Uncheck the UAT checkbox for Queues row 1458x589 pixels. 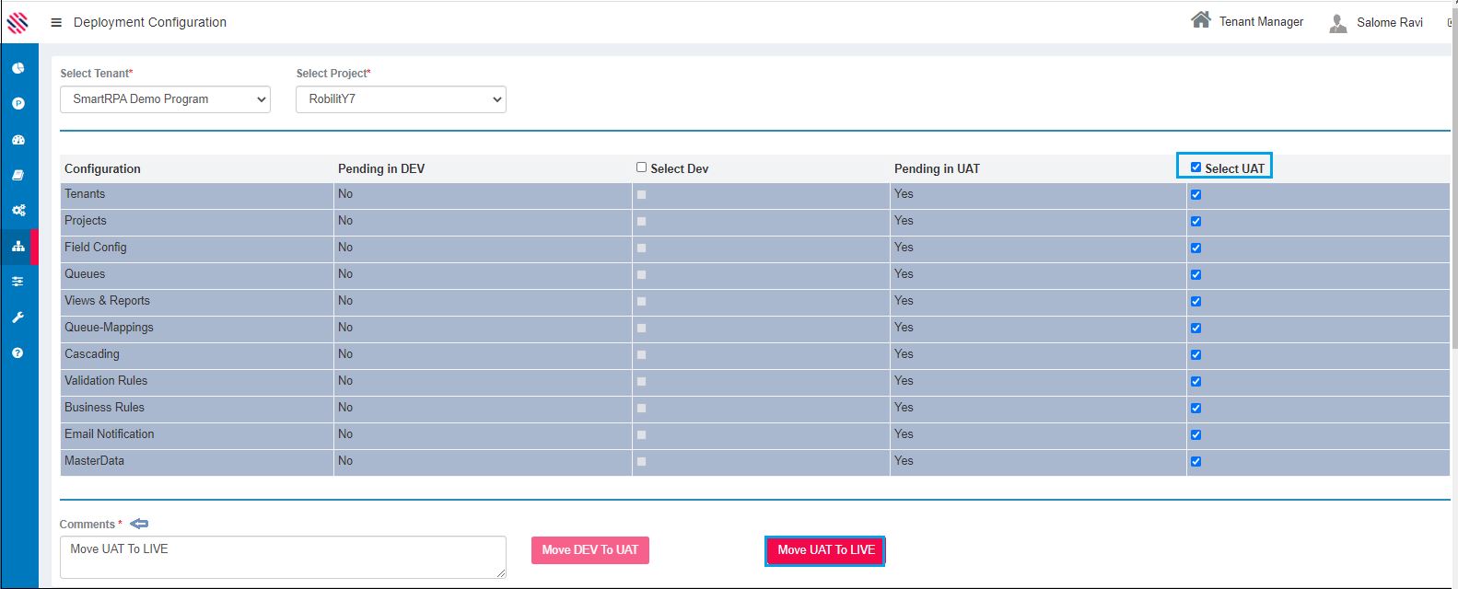point(1196,274)
